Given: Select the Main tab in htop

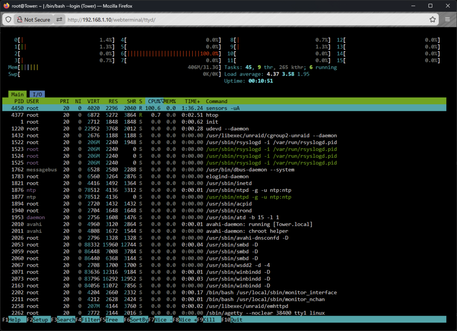Looking at the screenshot, I should (17, 94).
